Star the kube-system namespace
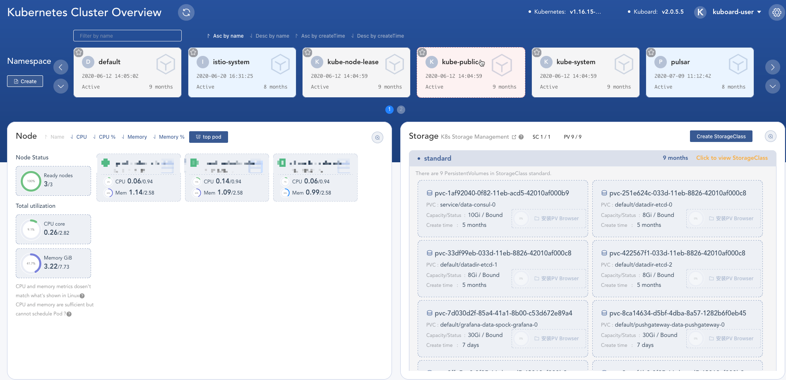Image resolution: width=786 pixels, height=380 pixels. pos(537,53)
